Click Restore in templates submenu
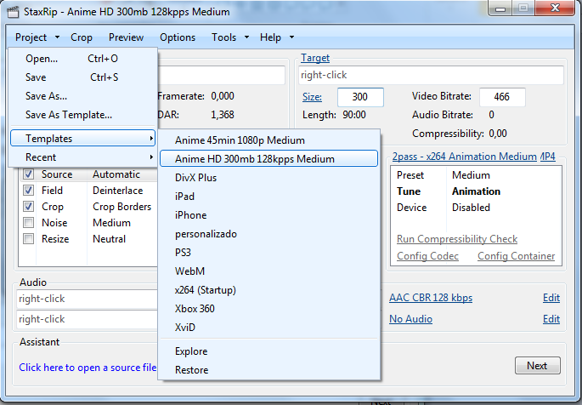The height and width of the screenshot is (405, 582). [x=268, y=370]
